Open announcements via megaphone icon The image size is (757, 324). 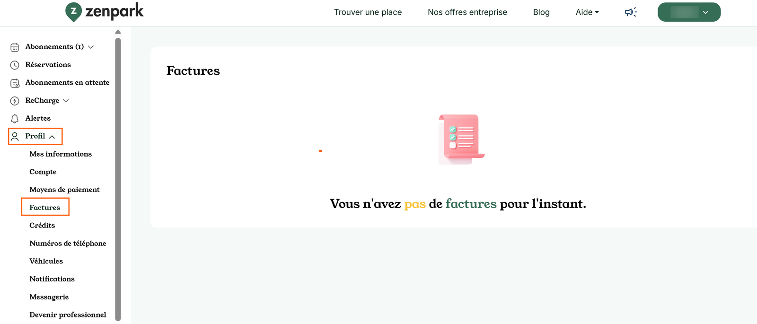[631, 12]
